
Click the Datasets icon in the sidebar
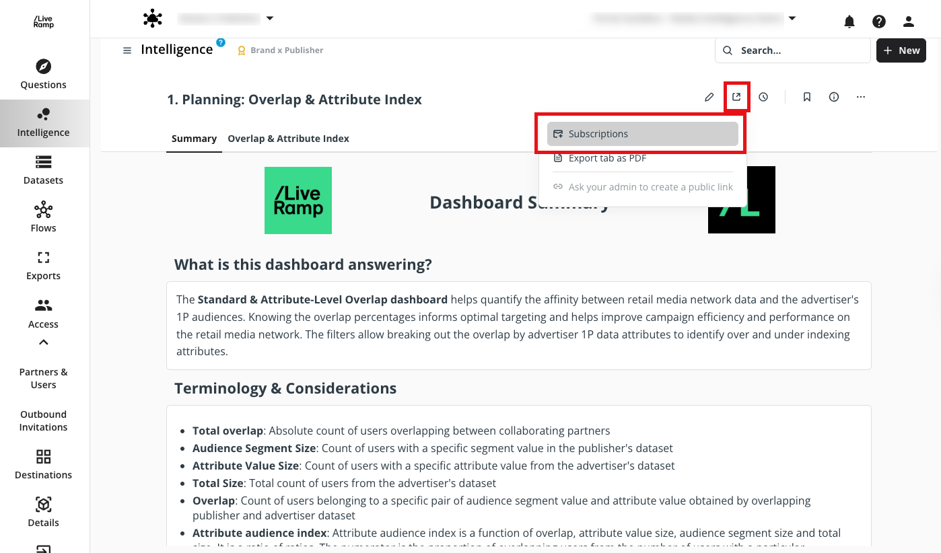pyautogui.click(x=43, y=162)
